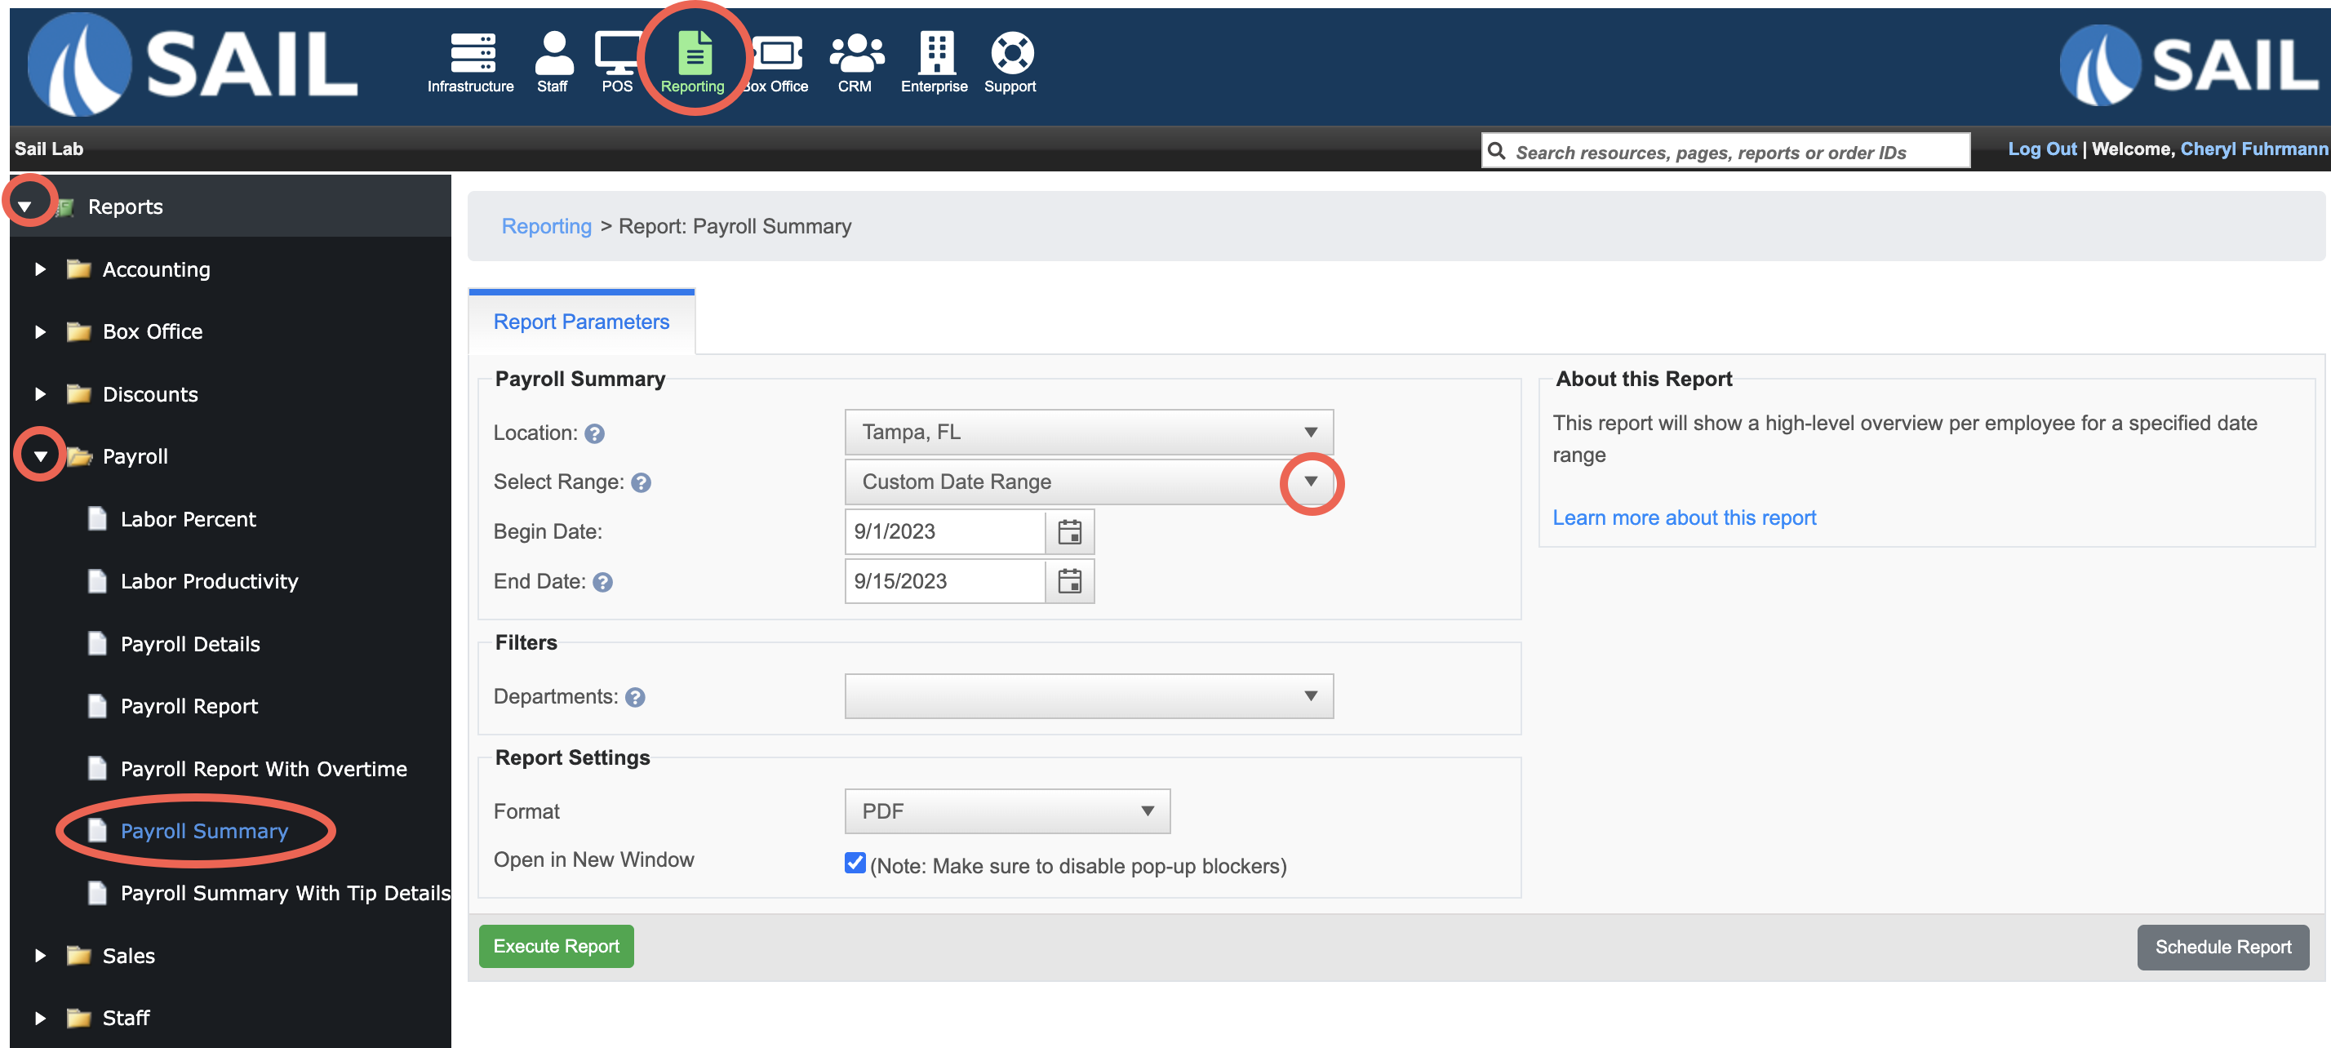2331x1048 pixels.
Task: Open the POS monitor icon
Action: click(616, 53)
